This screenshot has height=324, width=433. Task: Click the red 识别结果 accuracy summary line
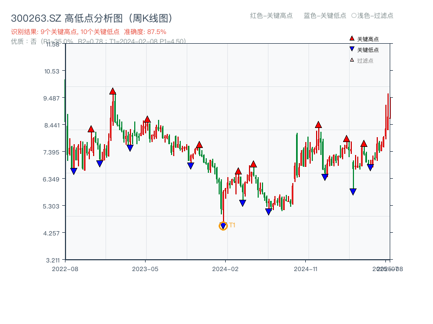[89, 32]
